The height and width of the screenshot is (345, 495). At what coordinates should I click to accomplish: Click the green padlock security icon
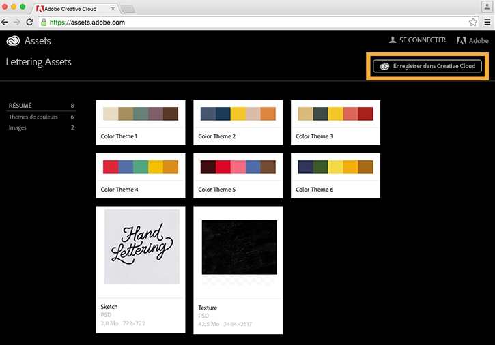click(44, 22)
